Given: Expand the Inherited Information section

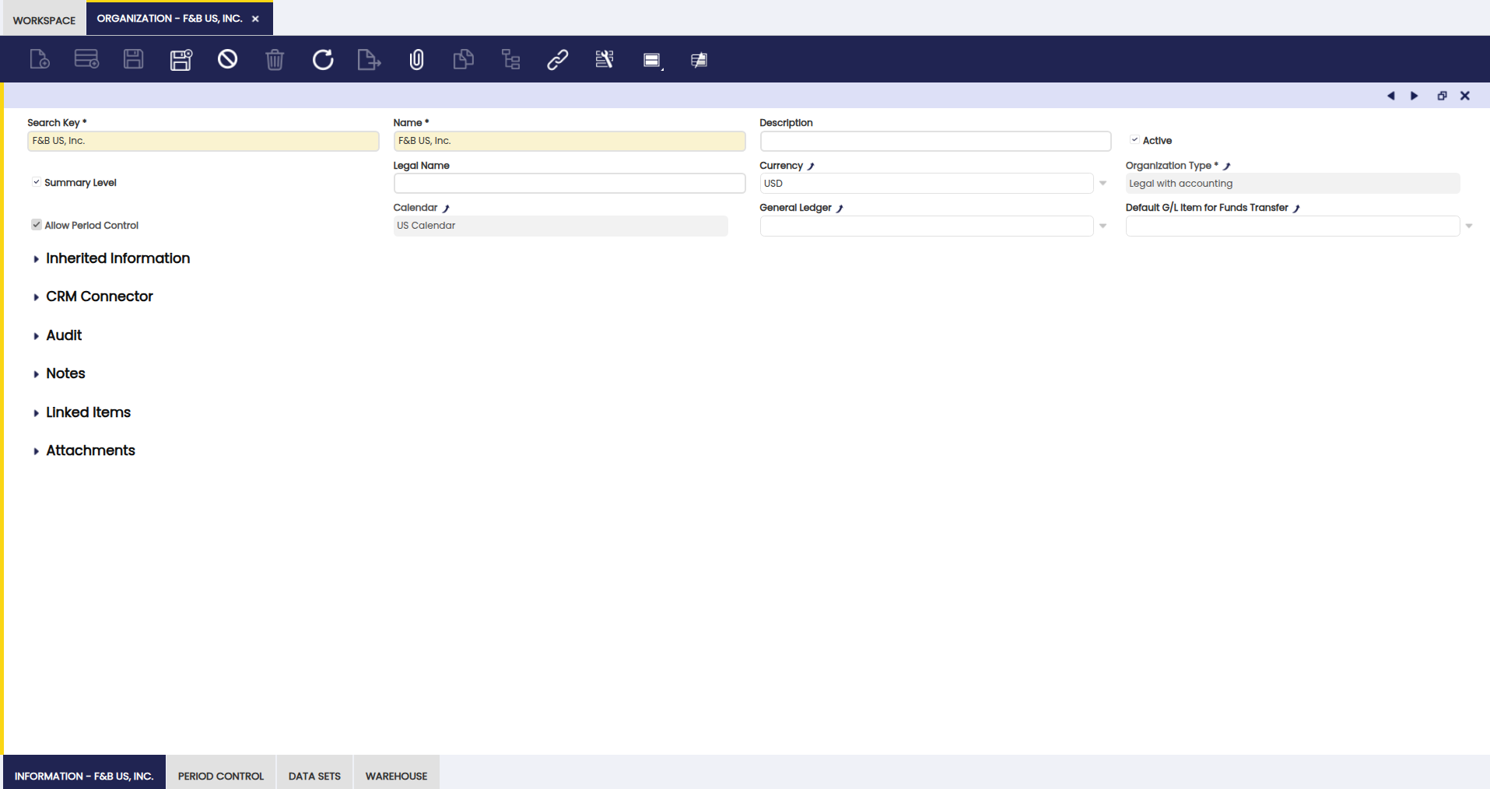Looking at the screenshot, I should click(117, 258).
